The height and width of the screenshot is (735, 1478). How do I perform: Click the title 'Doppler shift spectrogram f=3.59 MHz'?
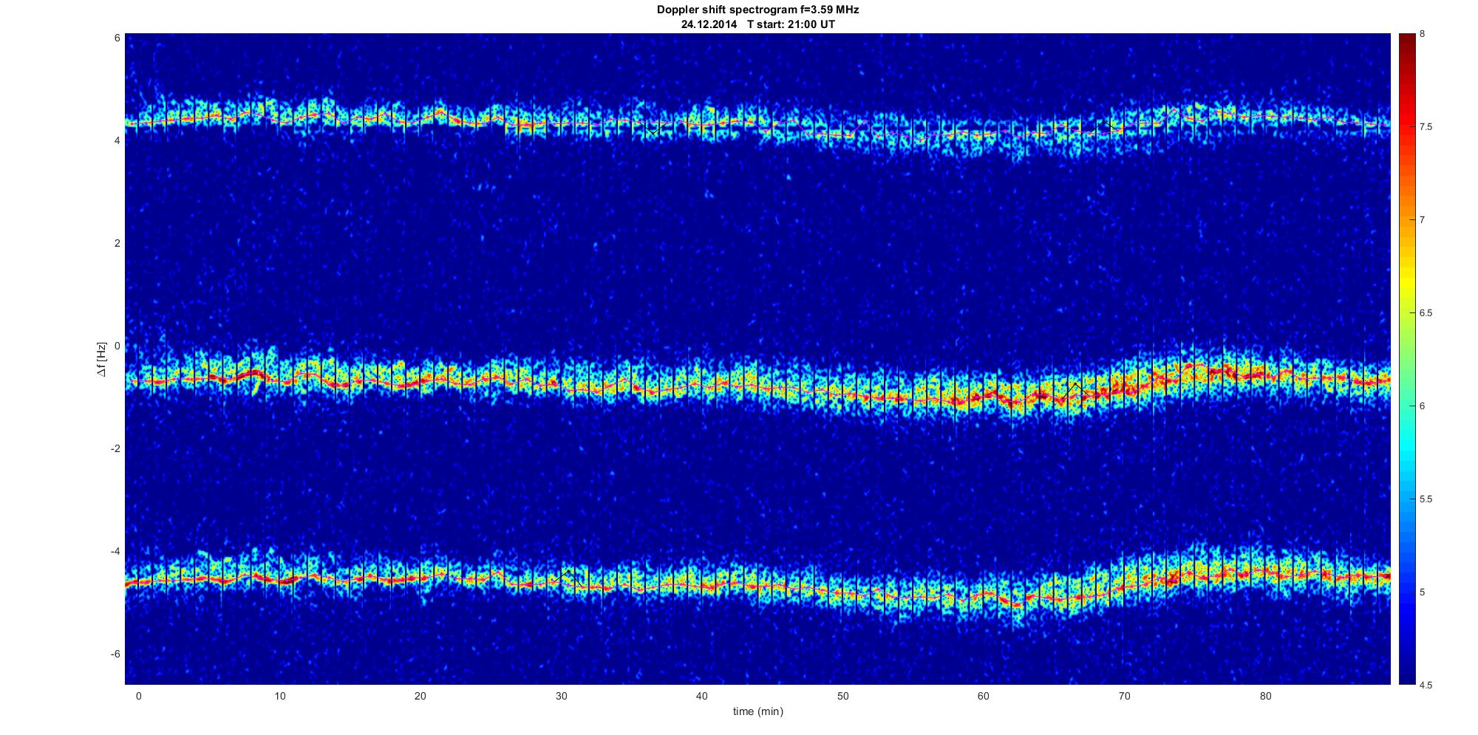pos(757,10)
